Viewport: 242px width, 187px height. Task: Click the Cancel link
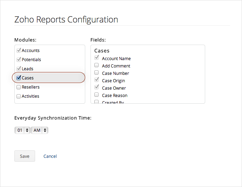[50, 156]
